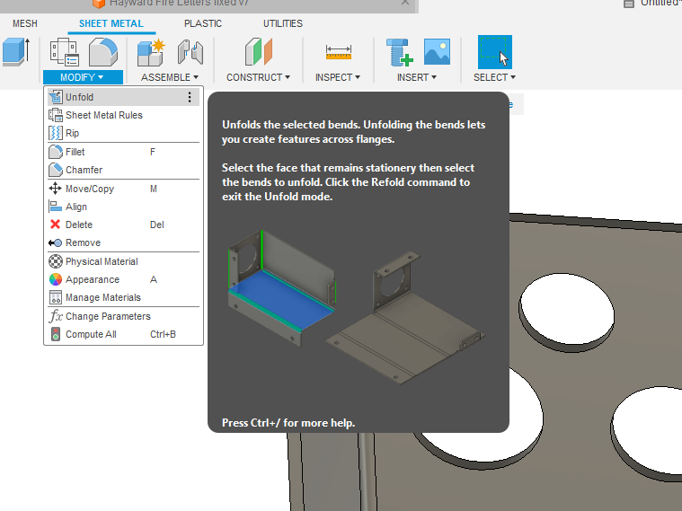
Task: Expand the SELECT dropdown
Action: click(494, 77)
